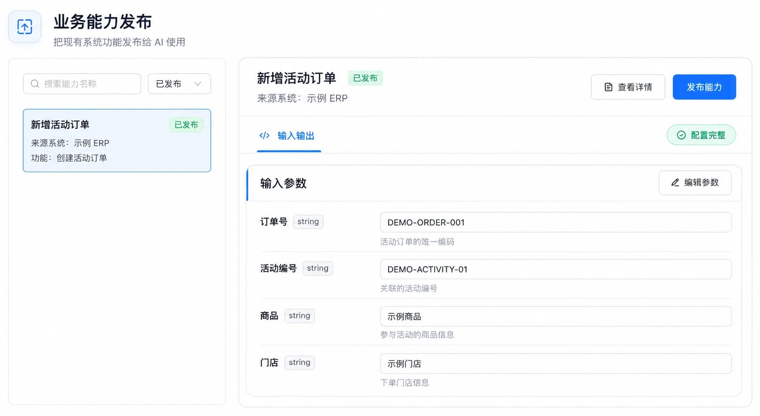
Task: Click the 输入参数 section heading
Action: pyautogui.click(x=284, y=183)
